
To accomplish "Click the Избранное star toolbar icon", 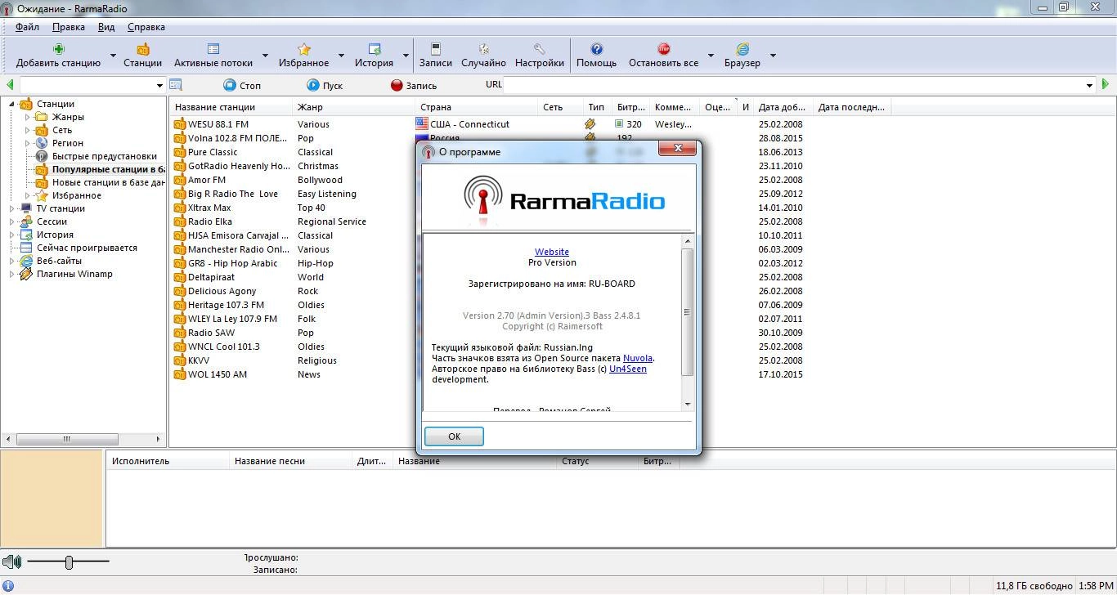I will click(x=304, y=49).
